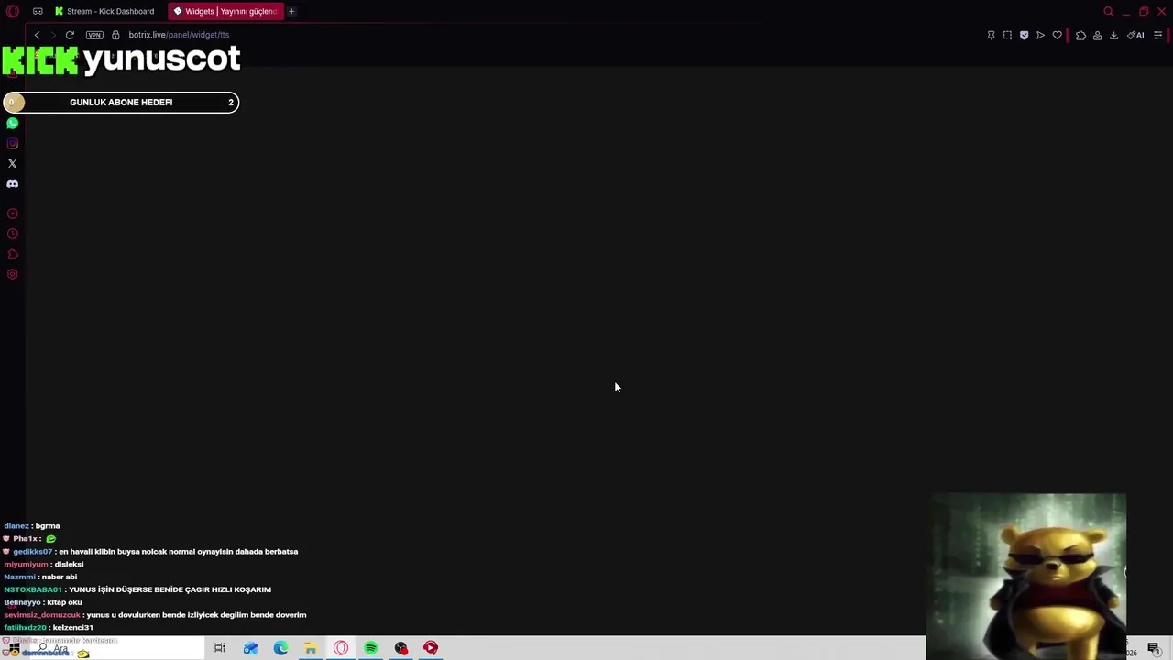Click chat message 'kitap oku'

[x=64, y=602]
